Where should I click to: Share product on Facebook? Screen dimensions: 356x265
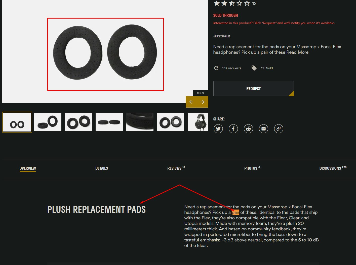click(233, 129)
